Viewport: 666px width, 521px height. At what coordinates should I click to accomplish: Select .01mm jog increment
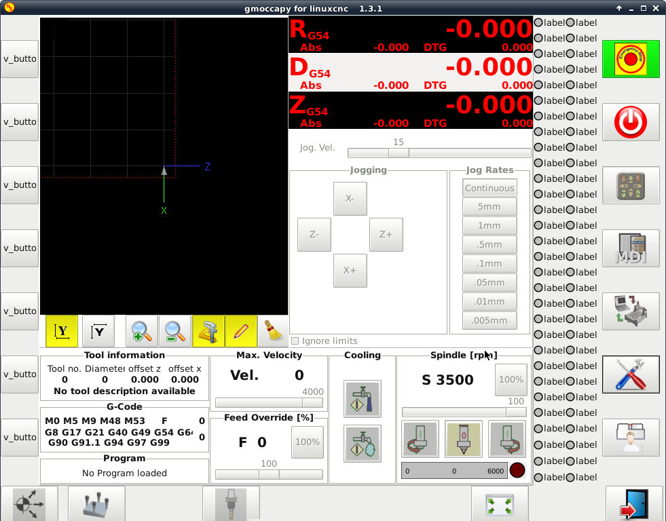click(489, 302)
